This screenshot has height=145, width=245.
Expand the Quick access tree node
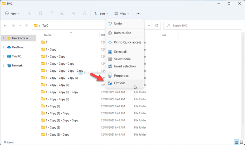click(4, 38)
